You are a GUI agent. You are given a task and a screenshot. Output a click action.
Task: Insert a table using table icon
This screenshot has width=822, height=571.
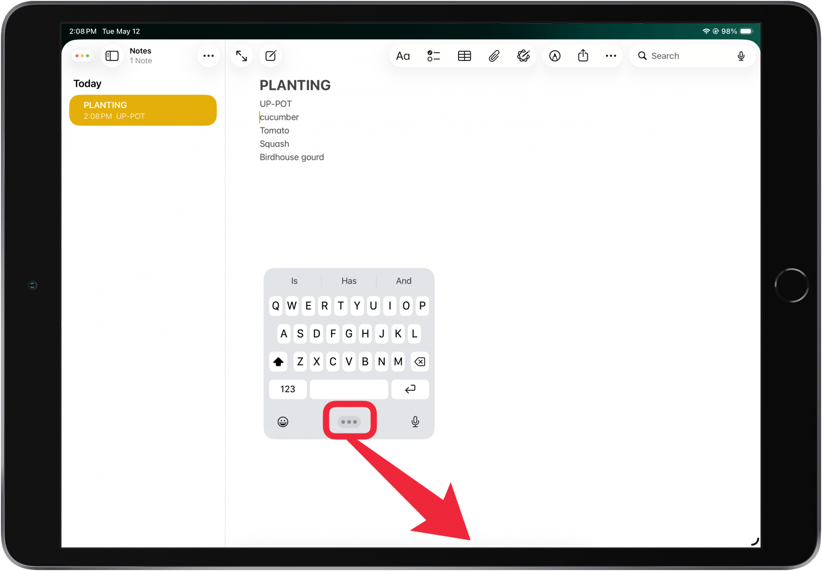pyautogui.click(x=464, y=56)
